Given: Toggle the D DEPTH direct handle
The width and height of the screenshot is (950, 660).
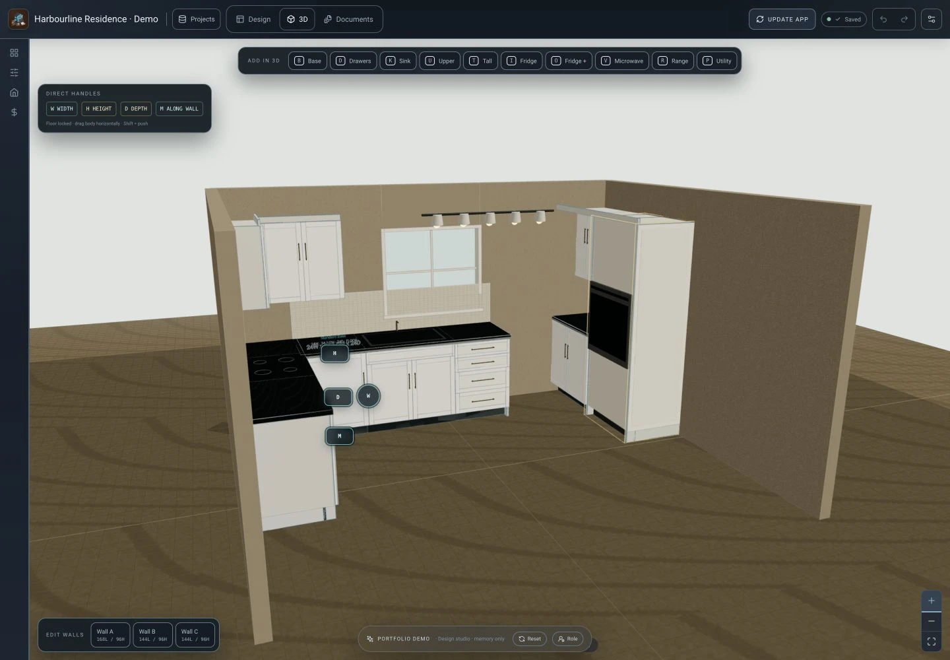Looking at the screenshot, I should [x=136, y=109].
